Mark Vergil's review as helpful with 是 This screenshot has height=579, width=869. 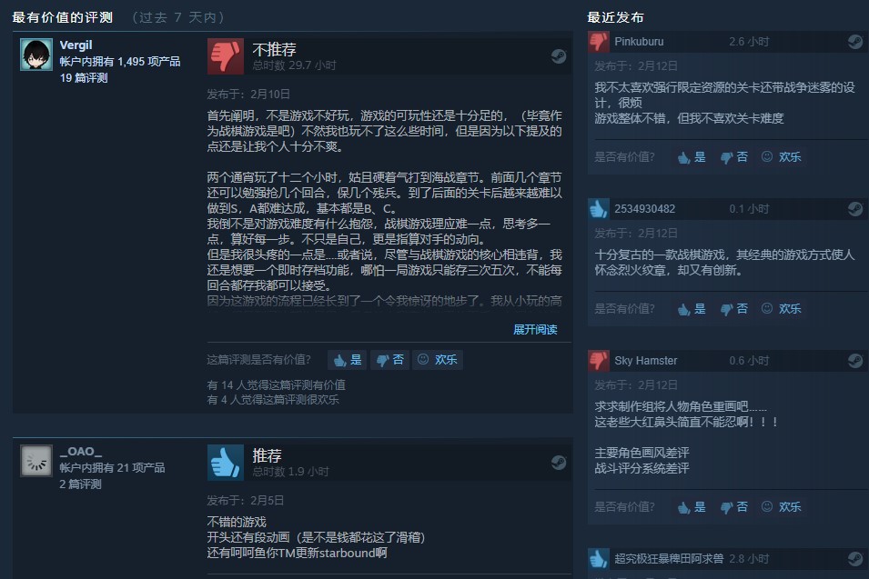[x=348, y=360]
